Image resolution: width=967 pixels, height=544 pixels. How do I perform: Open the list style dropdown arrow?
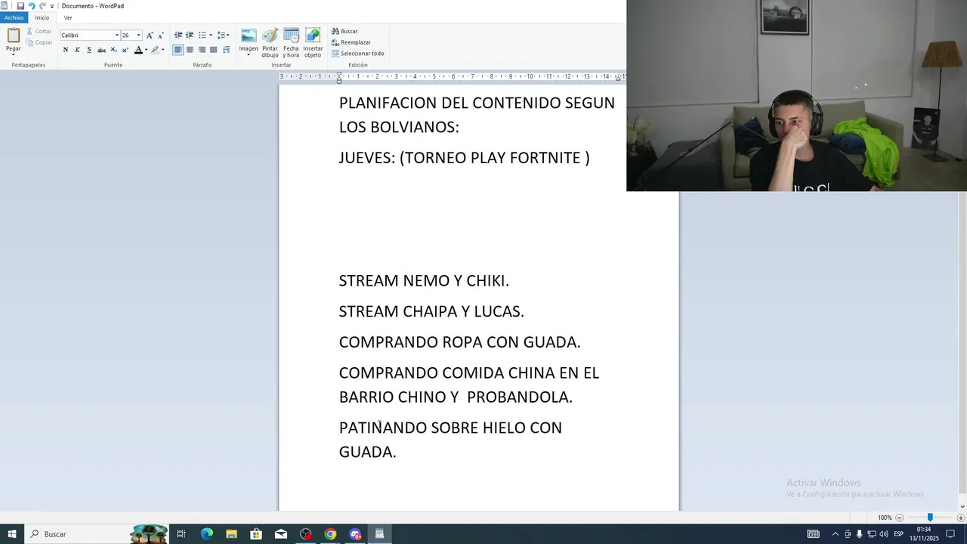point(210,36)
